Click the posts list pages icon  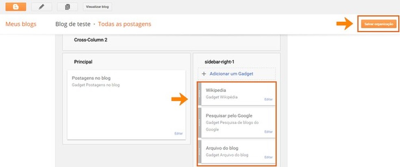pos(67,6)
